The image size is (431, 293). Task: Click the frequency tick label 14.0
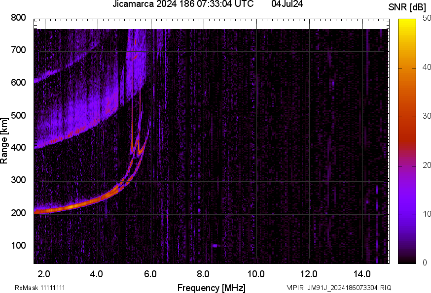tap(362, 274)
